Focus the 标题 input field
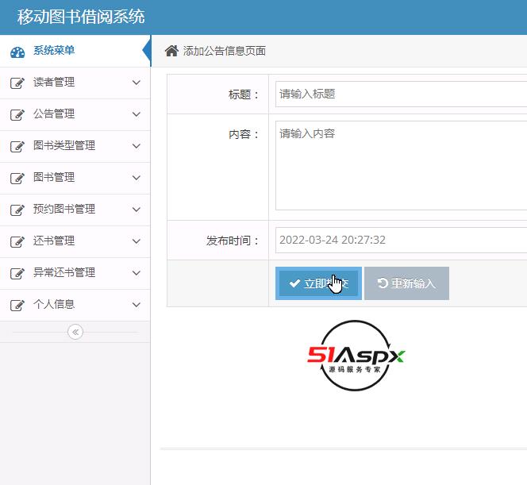 pos(402,94)
